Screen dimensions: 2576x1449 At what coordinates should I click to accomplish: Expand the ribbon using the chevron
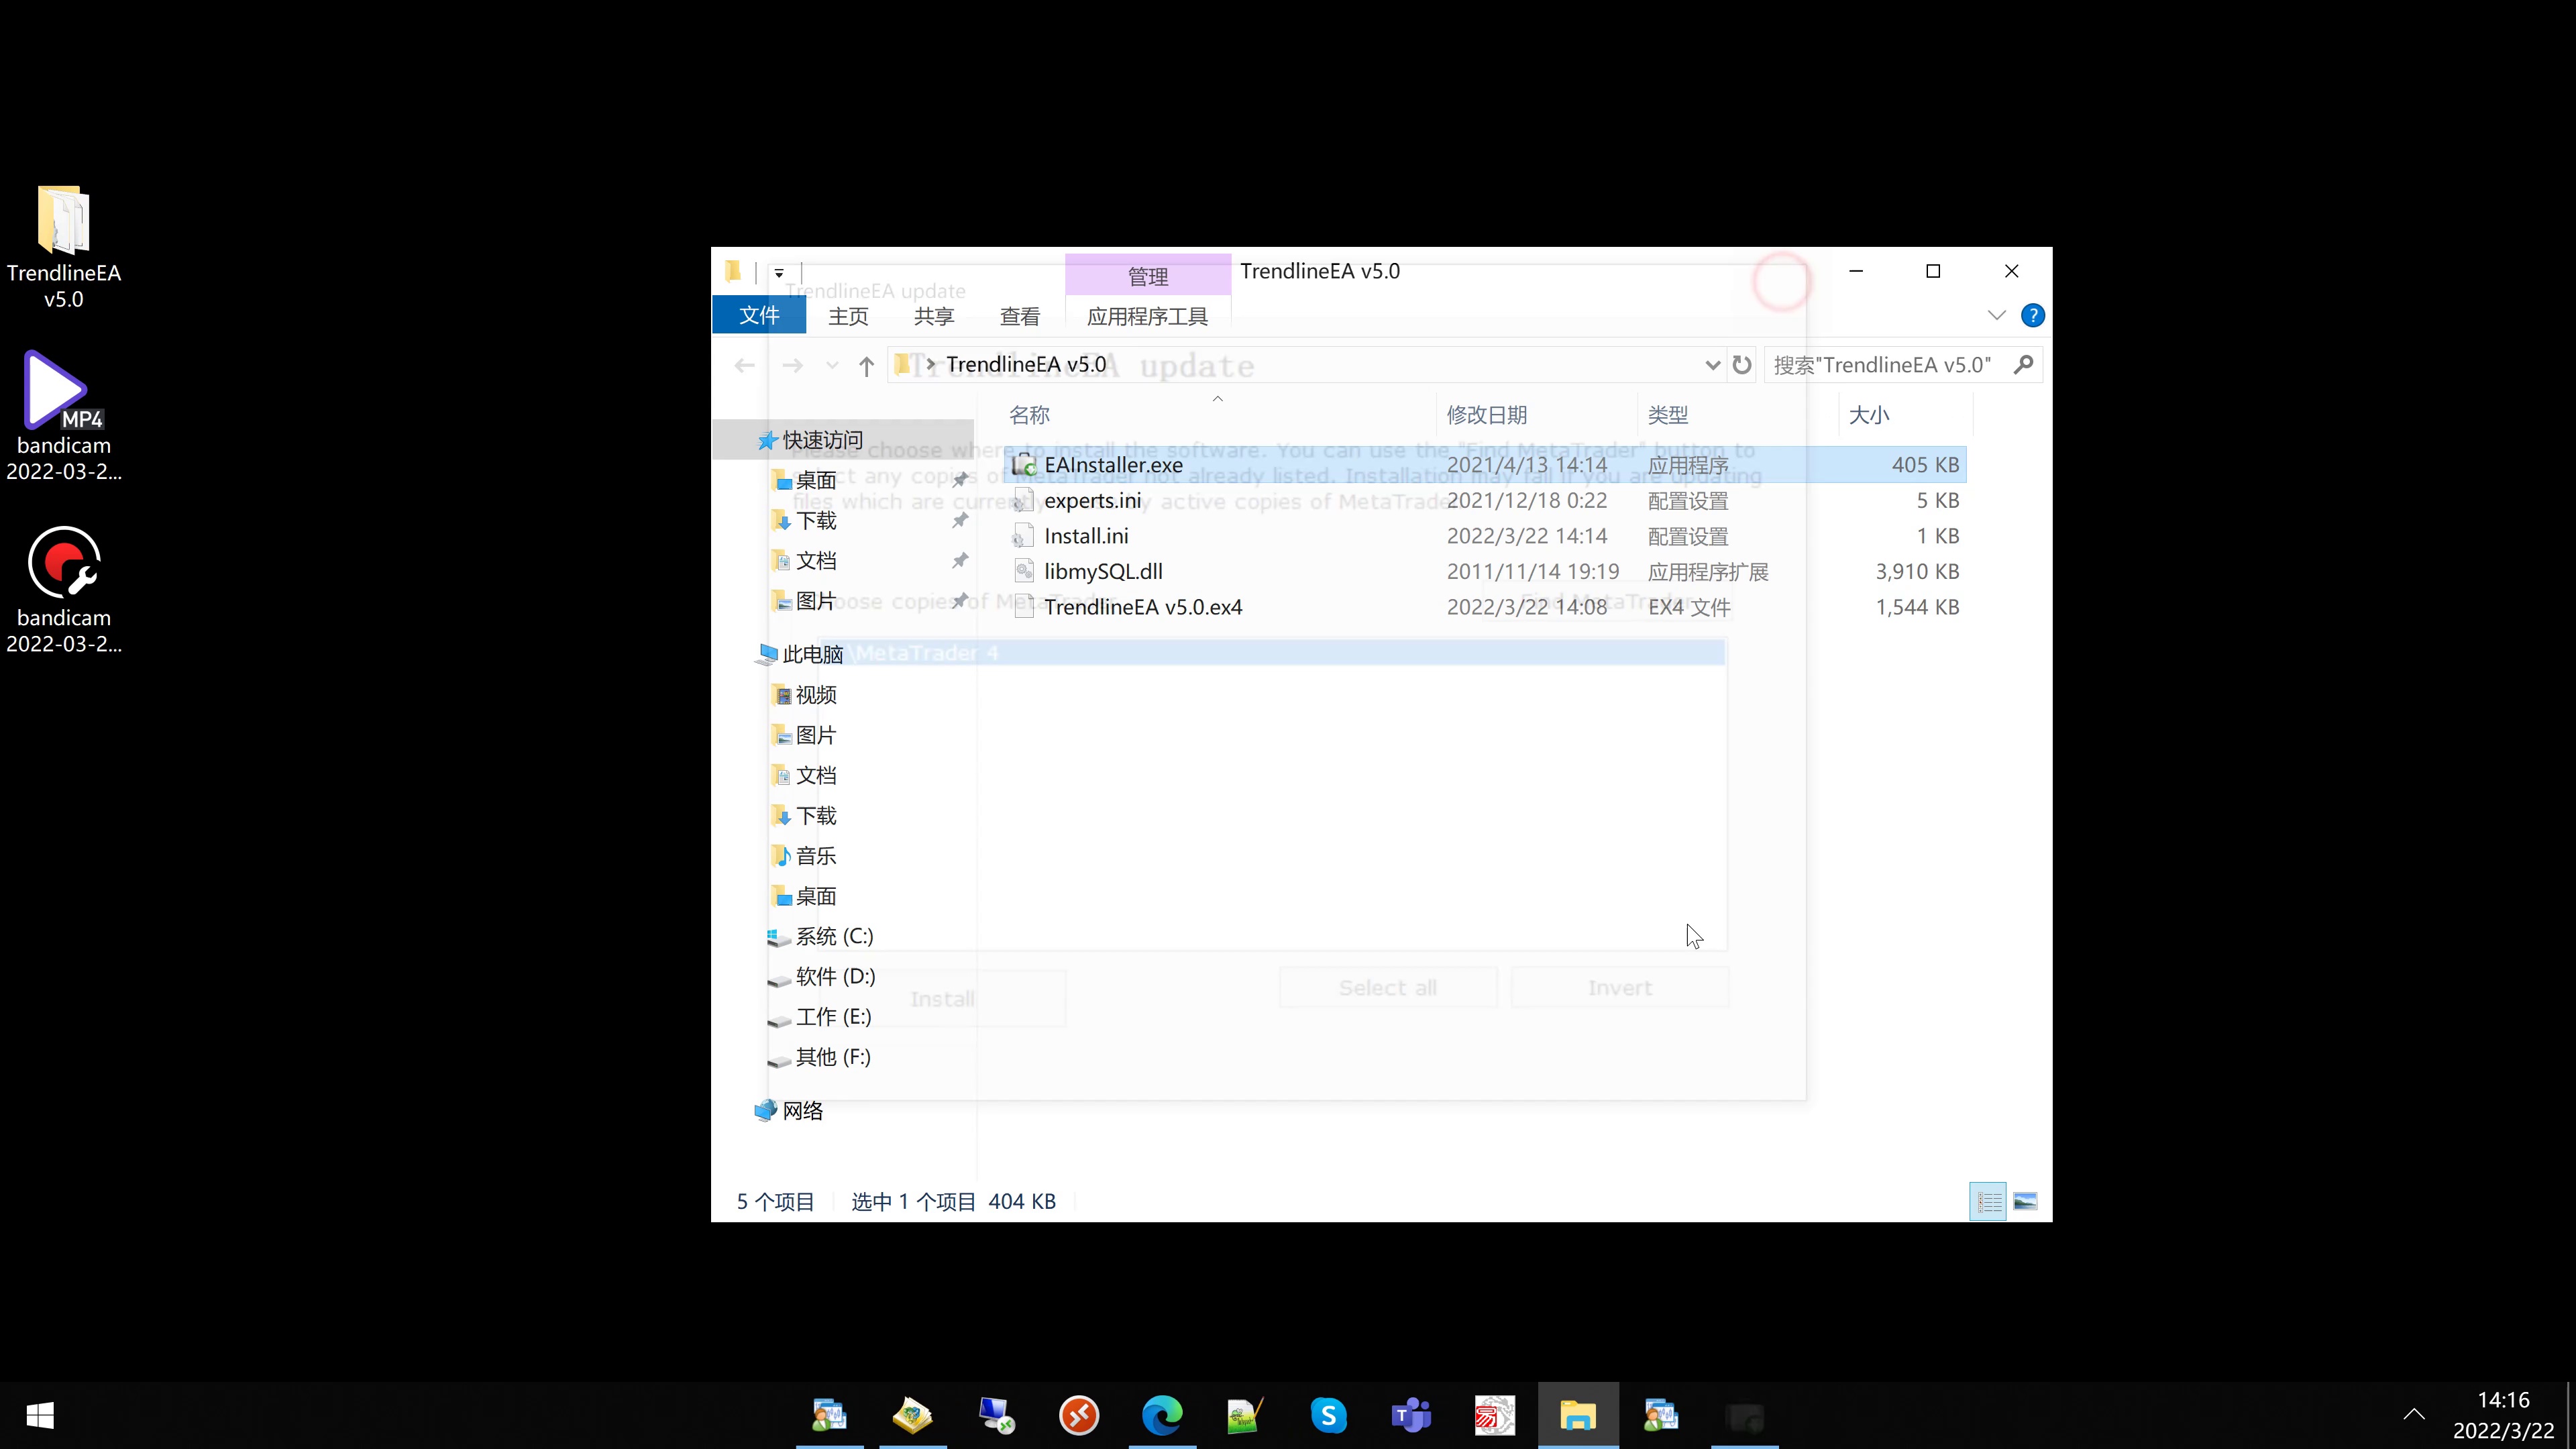pos(1997,316)
